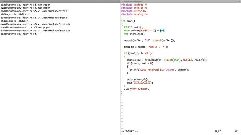This screenshot has height=135, width=241.
Task: Click the "./hello" string in popen call
Action: click(152, 47)
